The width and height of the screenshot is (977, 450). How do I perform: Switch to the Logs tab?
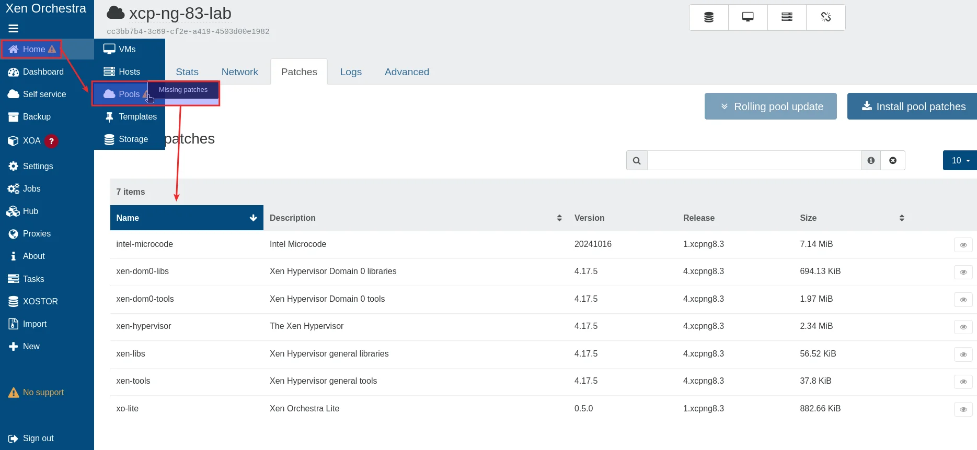click(x=351, y=72)
